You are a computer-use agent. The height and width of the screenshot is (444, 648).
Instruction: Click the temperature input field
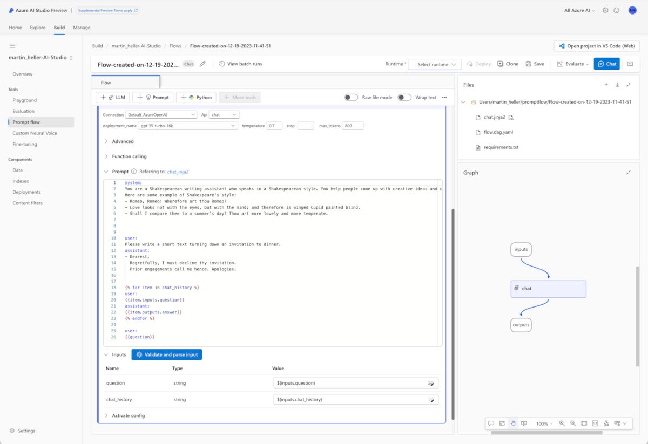point(274,126)
